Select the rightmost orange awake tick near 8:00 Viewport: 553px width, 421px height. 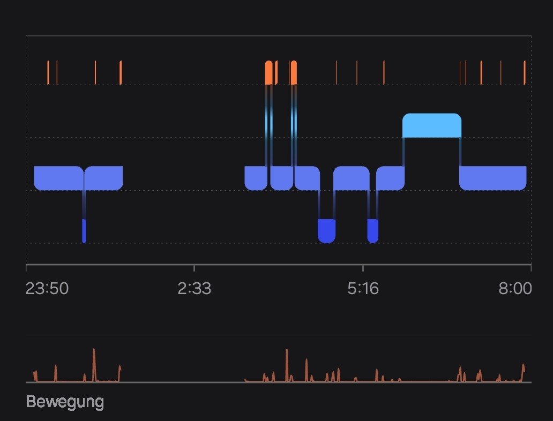point(525,72)
